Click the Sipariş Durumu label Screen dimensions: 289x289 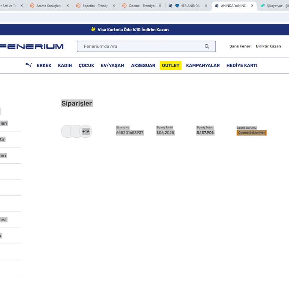[x=246, y=128]
